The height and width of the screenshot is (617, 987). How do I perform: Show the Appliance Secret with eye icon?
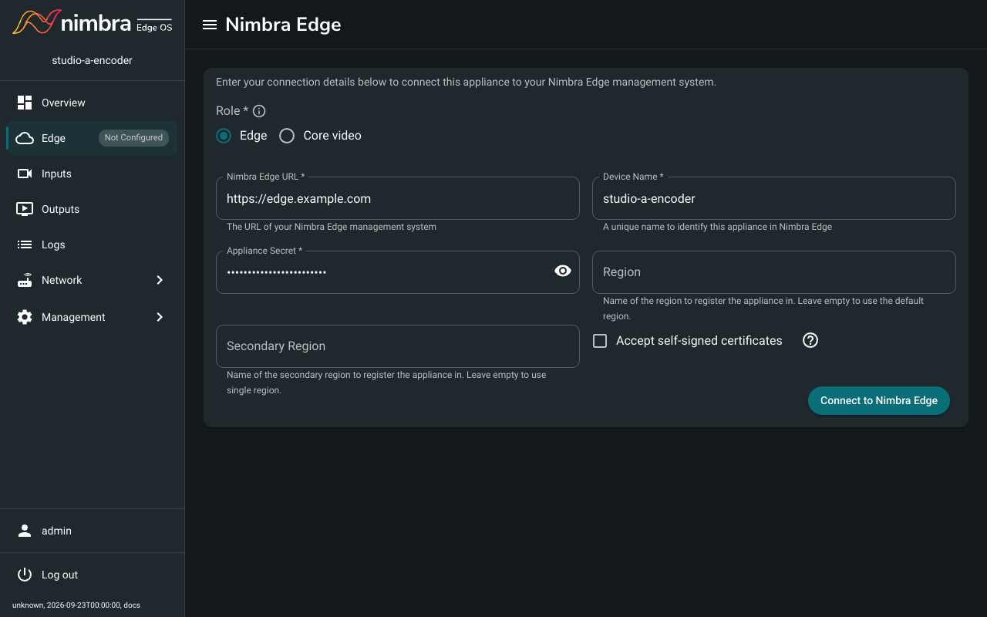click(563, 271)
